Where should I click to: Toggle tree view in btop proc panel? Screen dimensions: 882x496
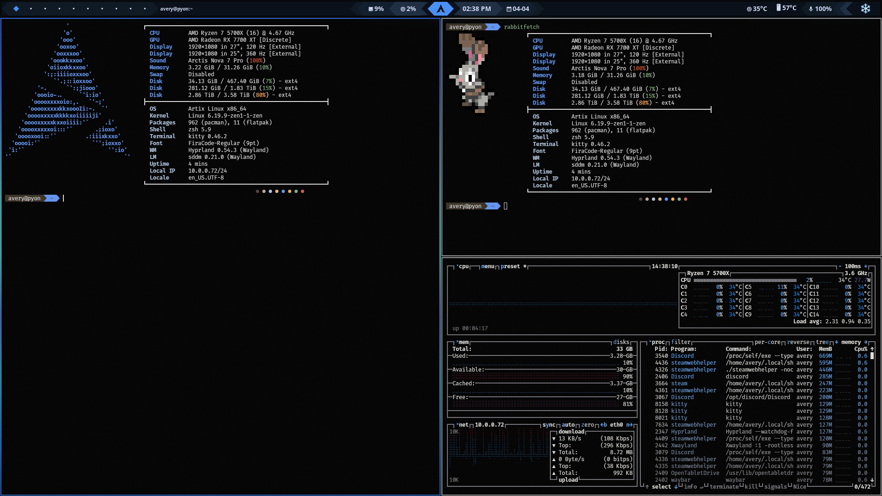coord(822,342)
